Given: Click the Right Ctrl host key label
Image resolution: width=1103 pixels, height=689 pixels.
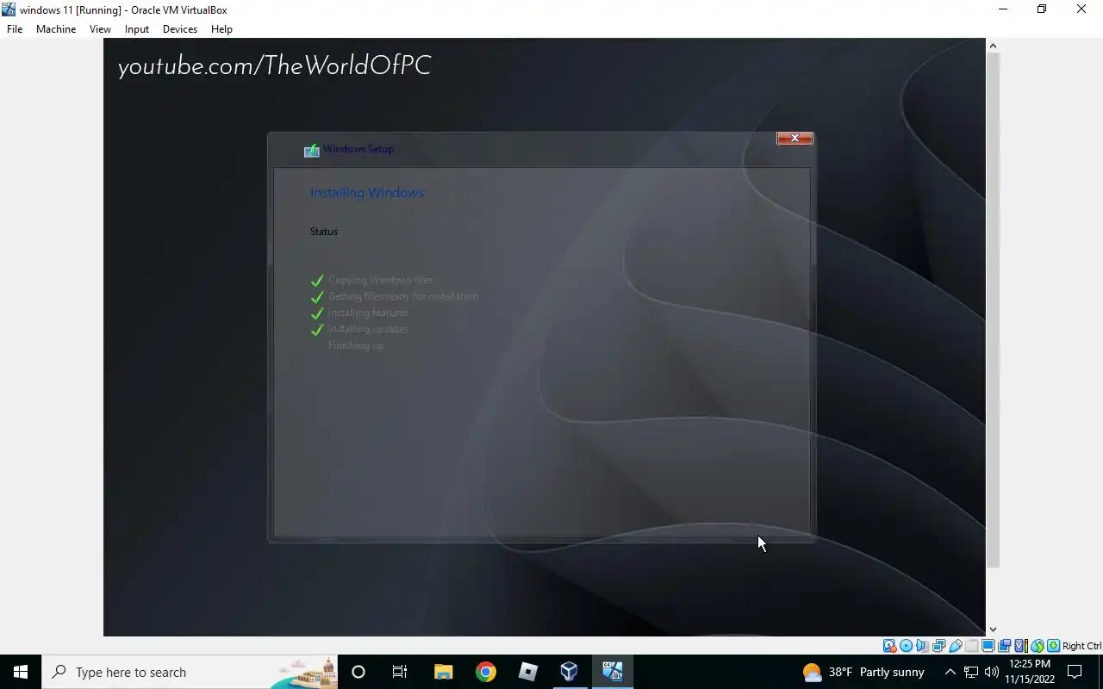Looking at the screenshot, I should [x=1081, y=646].
